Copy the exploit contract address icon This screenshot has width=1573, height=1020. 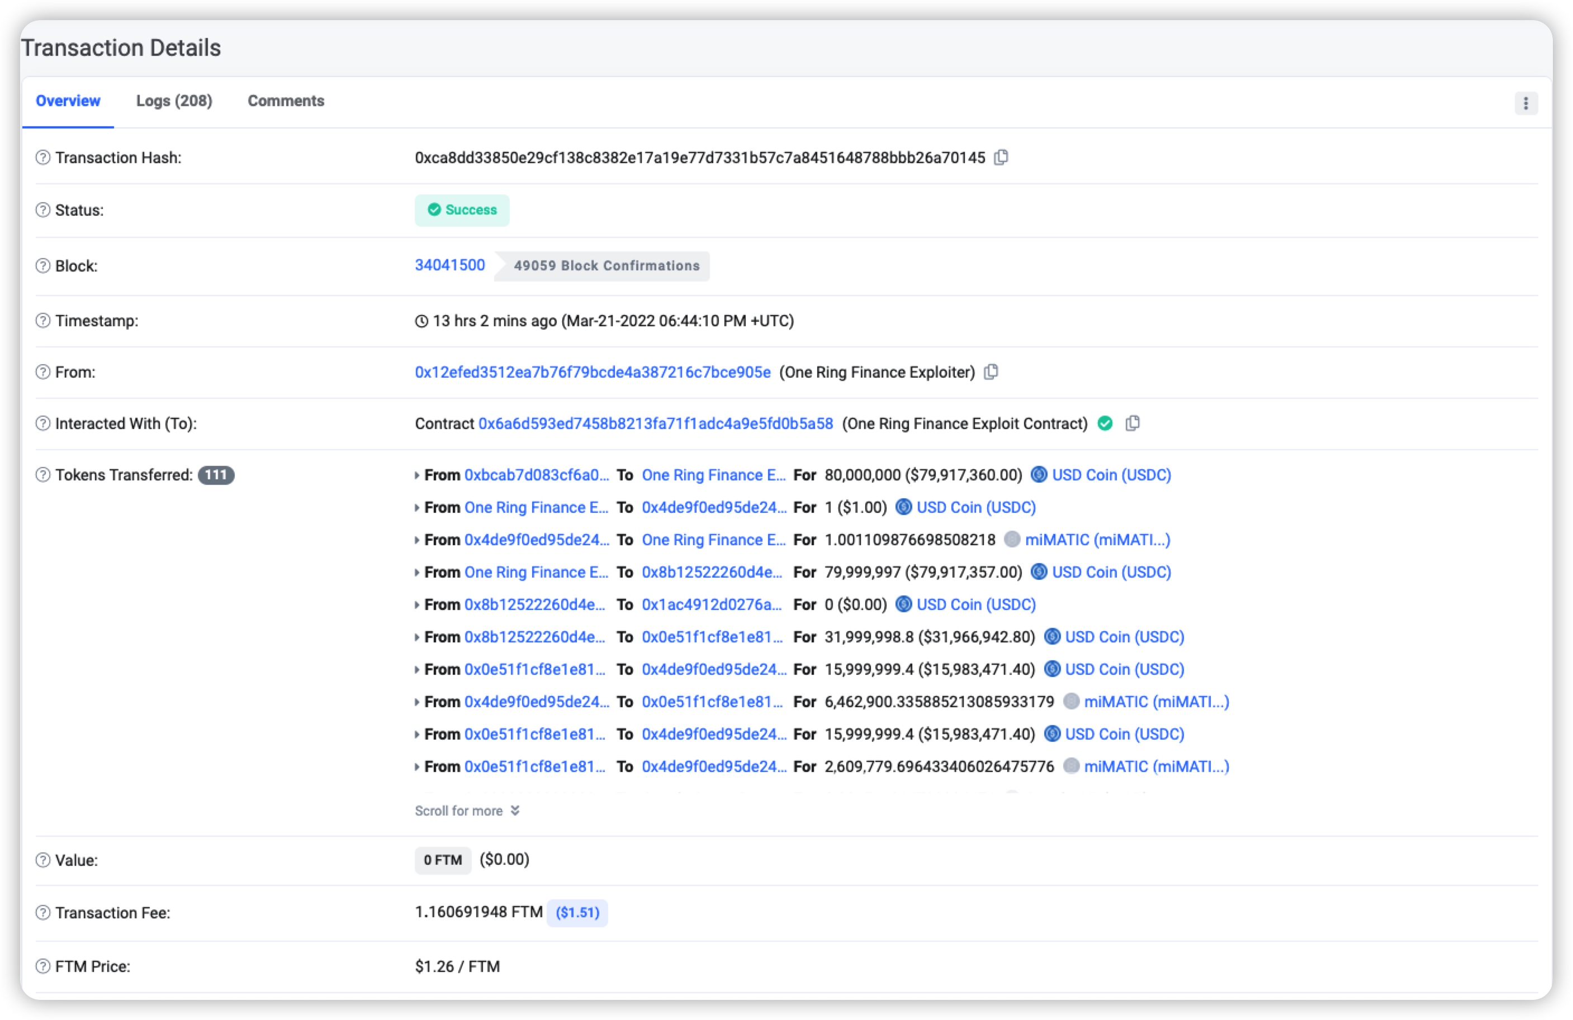[x=1132, y=423]
